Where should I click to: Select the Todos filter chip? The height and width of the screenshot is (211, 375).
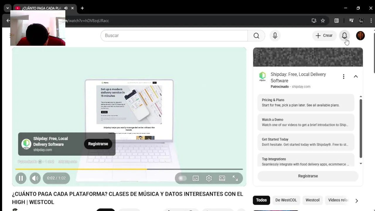click(261, 200)
